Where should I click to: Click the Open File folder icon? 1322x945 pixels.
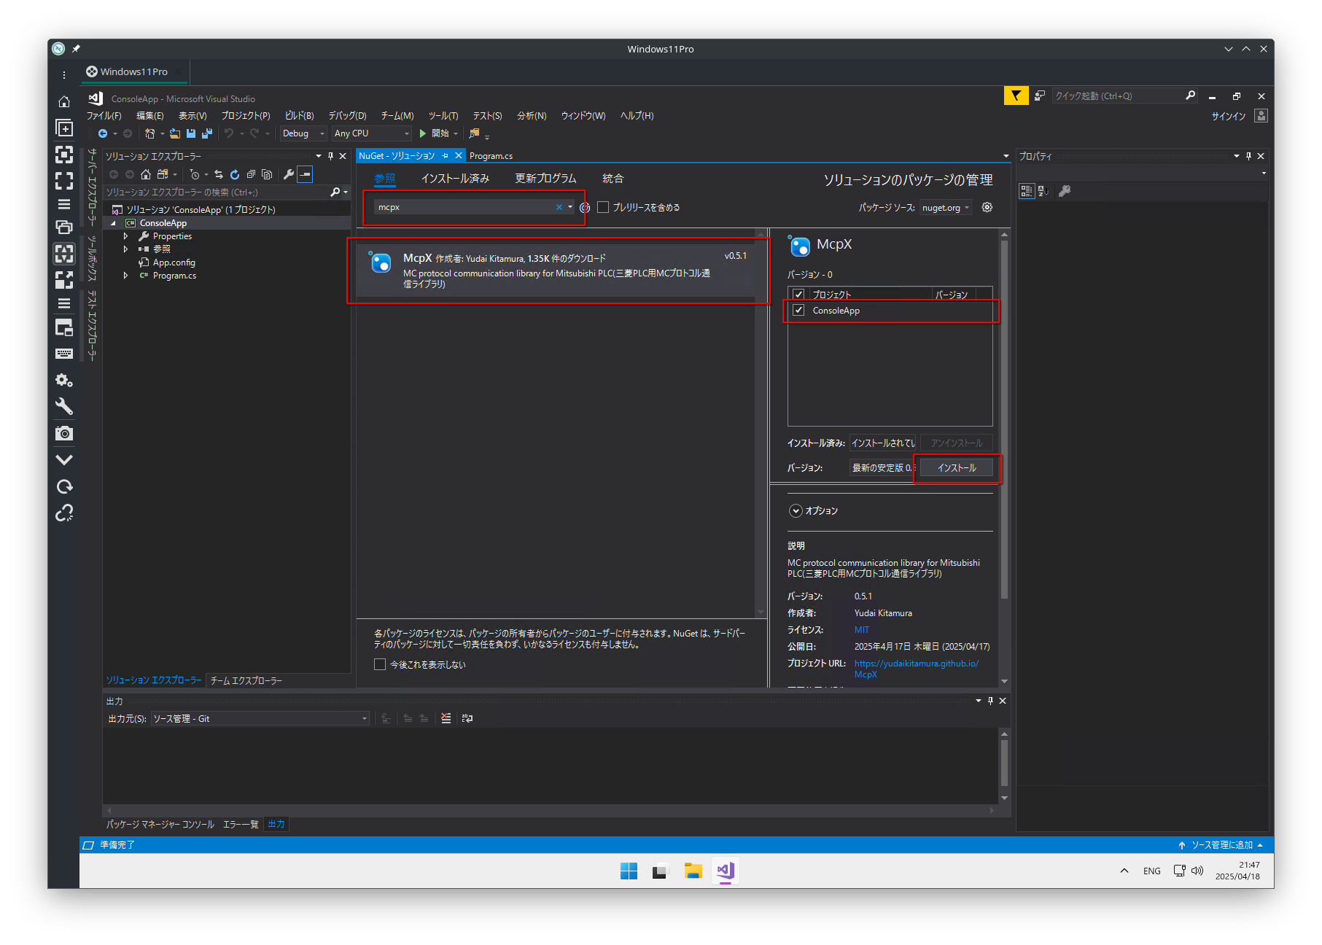point(175,133)
